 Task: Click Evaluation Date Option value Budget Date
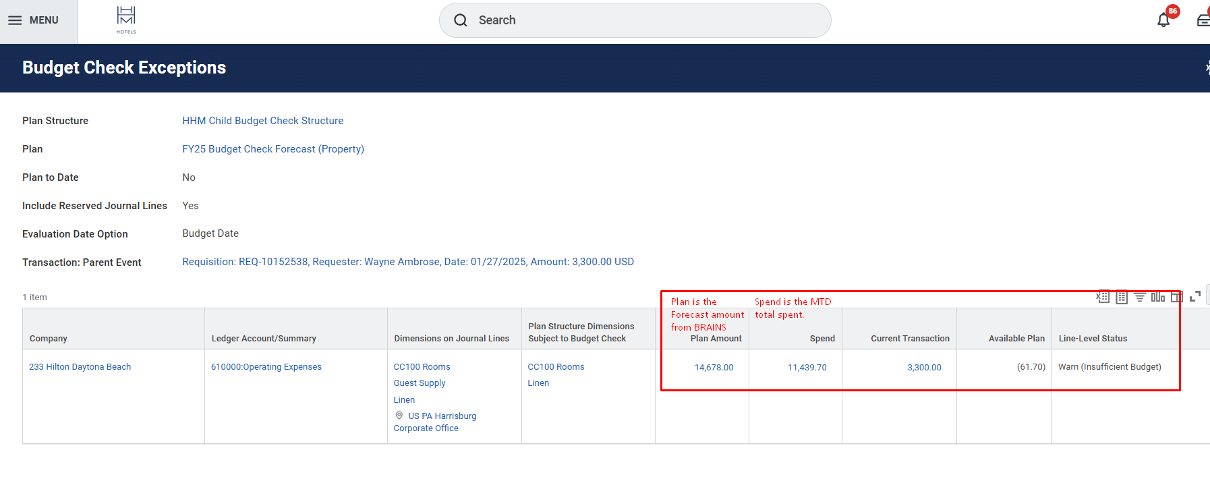pyautogui.click(x=210, y=233)
